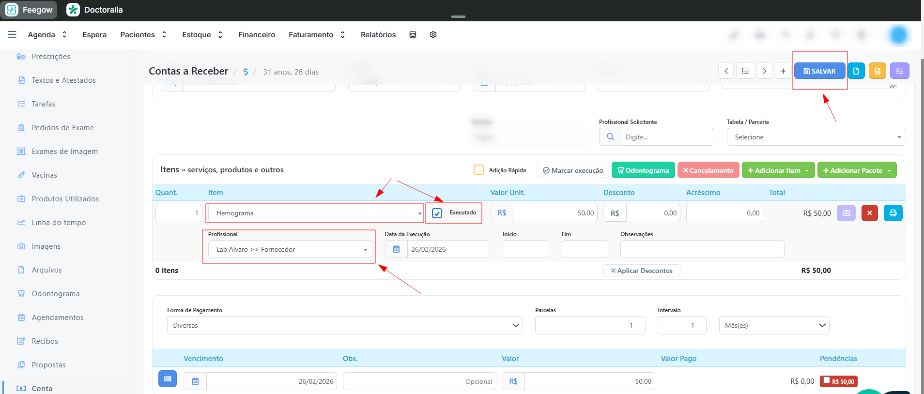Click the orange document icon button
The height and width of the screenshot is (394, 924).
click(x=877, y=71)
